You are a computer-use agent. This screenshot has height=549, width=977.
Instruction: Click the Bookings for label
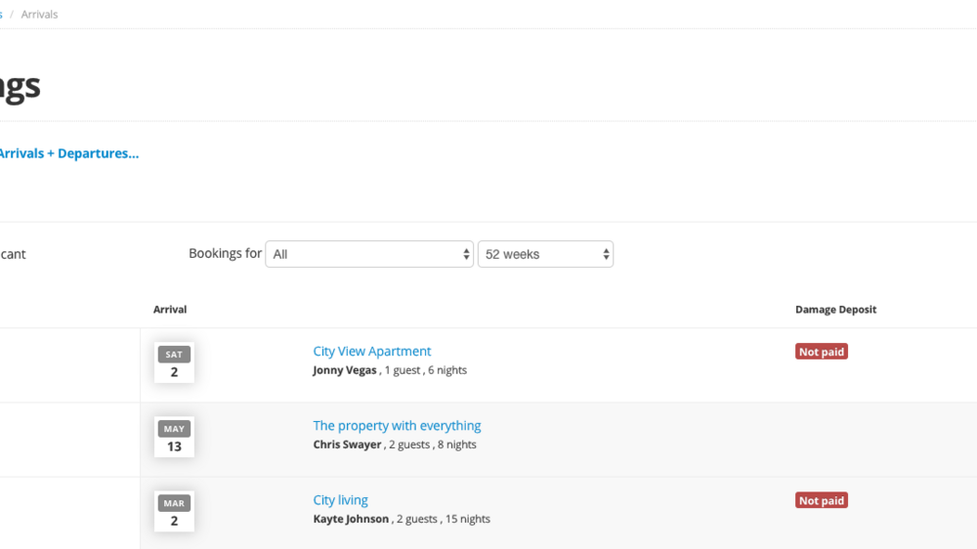pos(225,254)
